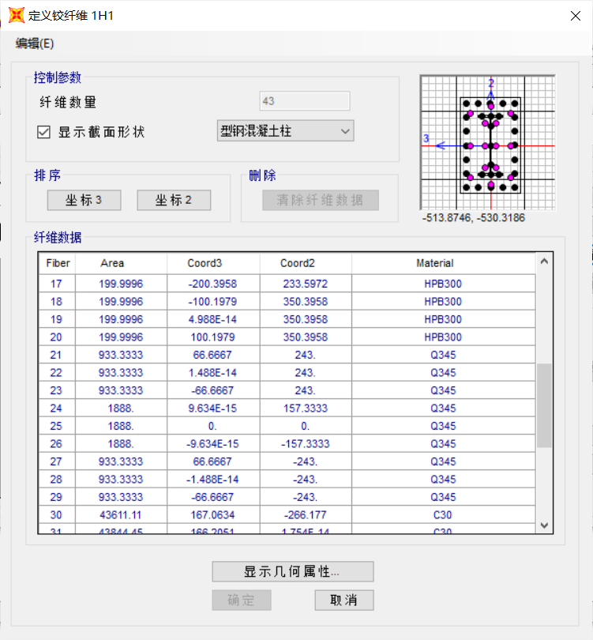Select fiber row number 22
The height and width of the screenshot is (640, 593).
[57, 373]
